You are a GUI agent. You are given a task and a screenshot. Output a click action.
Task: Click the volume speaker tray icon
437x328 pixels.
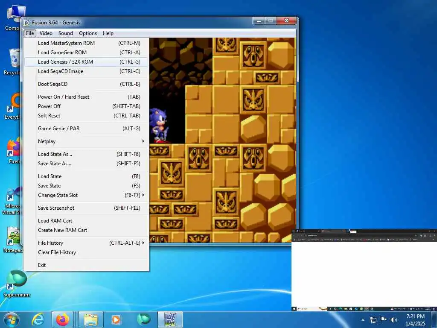pyautogui.click(x=394, y=320)
